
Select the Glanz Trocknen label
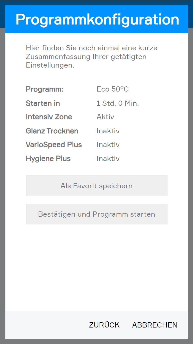tap(52, 131)
